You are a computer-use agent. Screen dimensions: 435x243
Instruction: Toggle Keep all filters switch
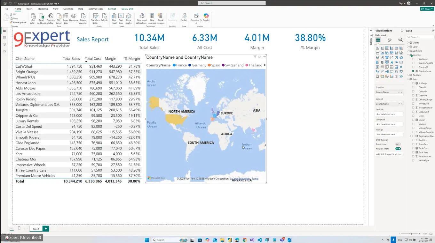[398, 149]
